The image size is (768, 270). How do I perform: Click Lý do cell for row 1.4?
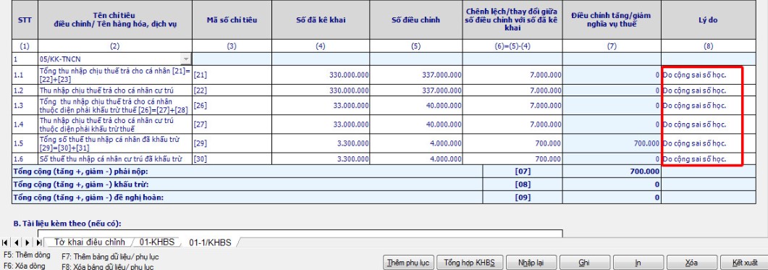708,125
